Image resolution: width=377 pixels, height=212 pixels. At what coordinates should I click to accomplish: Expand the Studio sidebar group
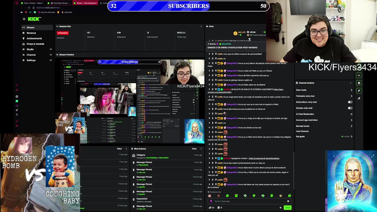[x=37, y=49]
